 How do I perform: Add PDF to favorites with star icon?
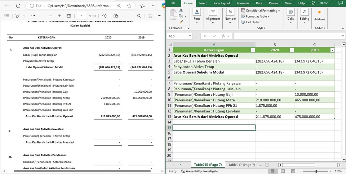click(129, 6)
